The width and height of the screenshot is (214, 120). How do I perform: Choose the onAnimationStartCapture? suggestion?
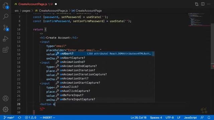click(x=105, y=83)
